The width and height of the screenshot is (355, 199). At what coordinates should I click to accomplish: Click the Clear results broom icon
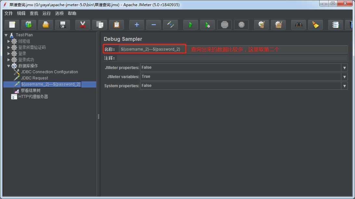coord(261,25)
